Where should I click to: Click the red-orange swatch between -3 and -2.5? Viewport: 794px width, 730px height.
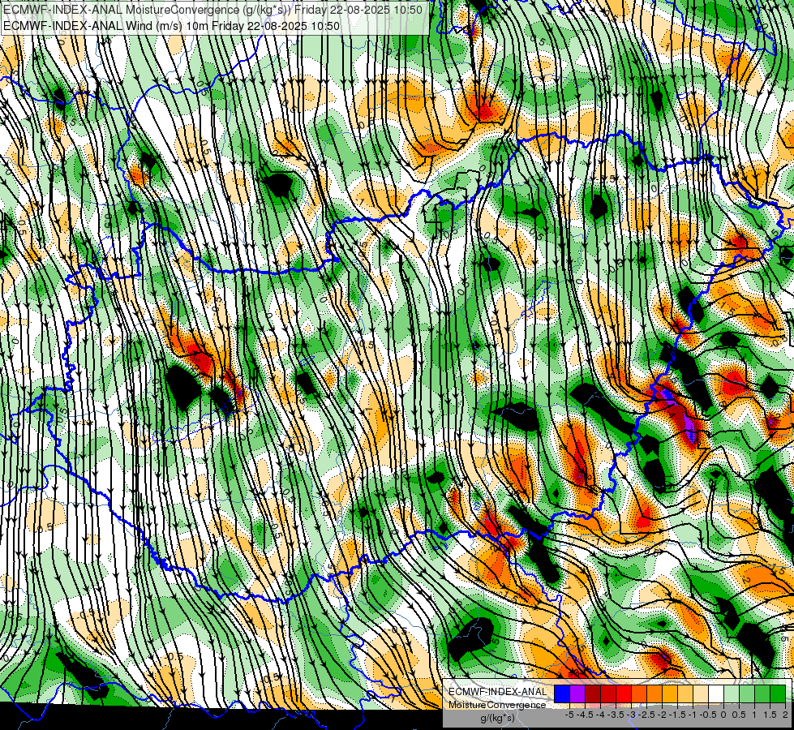tap(639, 694)
